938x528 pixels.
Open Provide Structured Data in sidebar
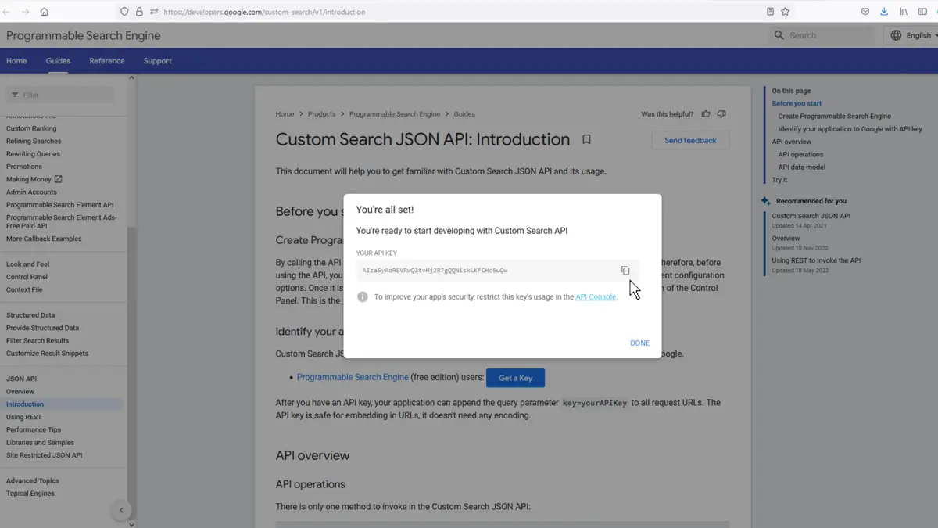point(42,328)
